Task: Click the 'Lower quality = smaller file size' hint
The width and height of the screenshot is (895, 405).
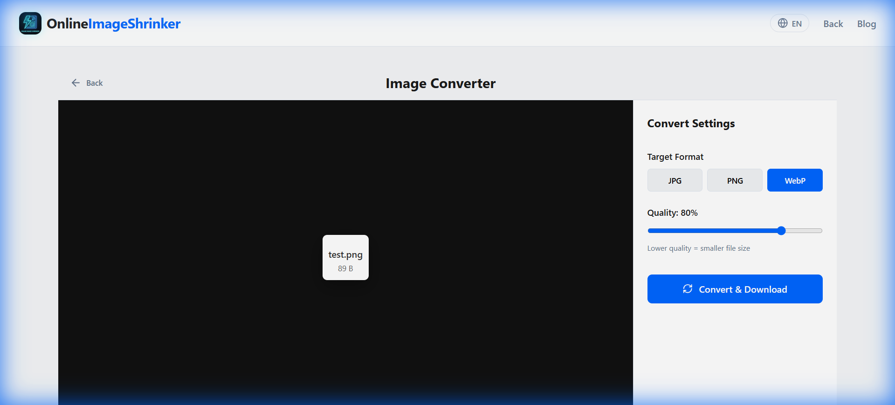Action: click(x=698, y=248)
